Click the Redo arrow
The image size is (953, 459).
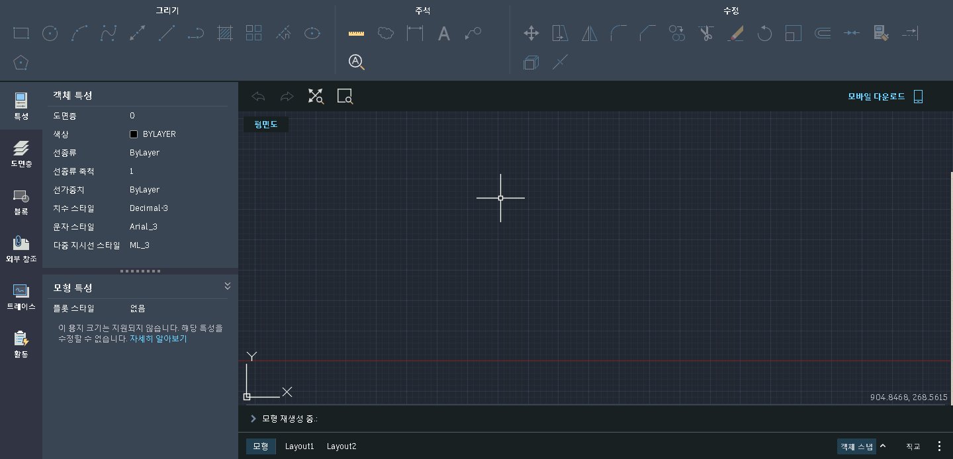point(287,97)
